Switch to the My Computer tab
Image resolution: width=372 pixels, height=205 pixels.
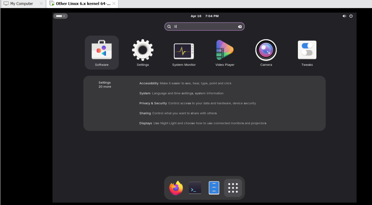(21, 4)
